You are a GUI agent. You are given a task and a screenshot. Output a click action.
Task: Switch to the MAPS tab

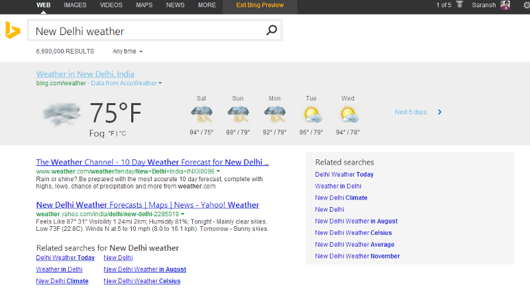tap(144, 5)
